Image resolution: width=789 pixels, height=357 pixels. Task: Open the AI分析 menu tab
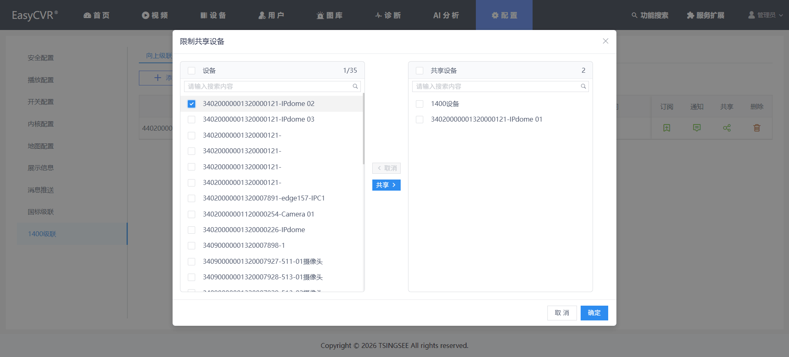click(446, 15)
